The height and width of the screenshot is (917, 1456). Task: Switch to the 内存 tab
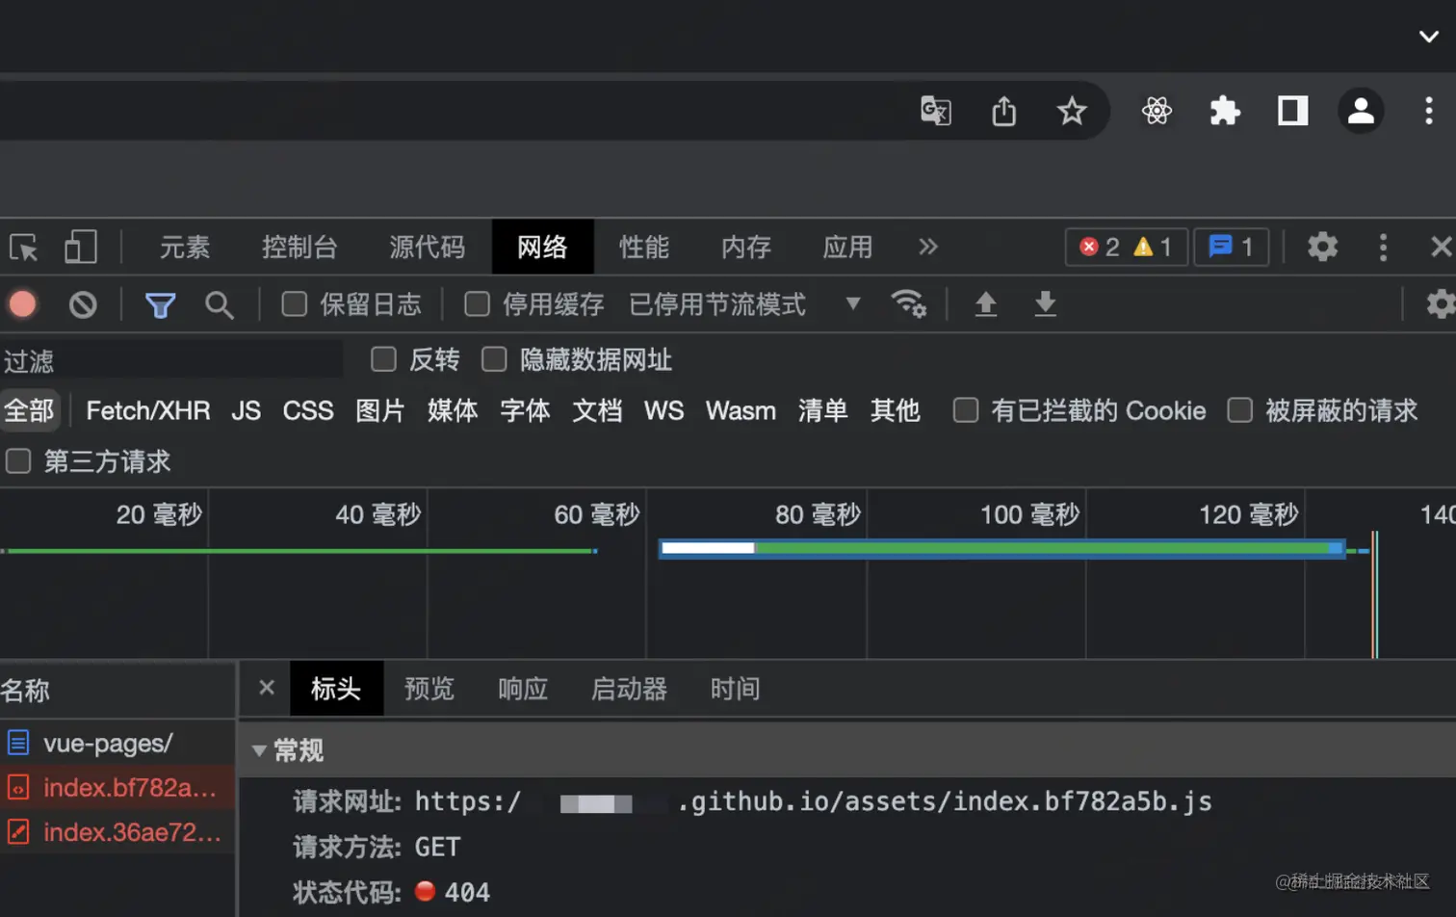pyautogui.click(x=746, y=248)
